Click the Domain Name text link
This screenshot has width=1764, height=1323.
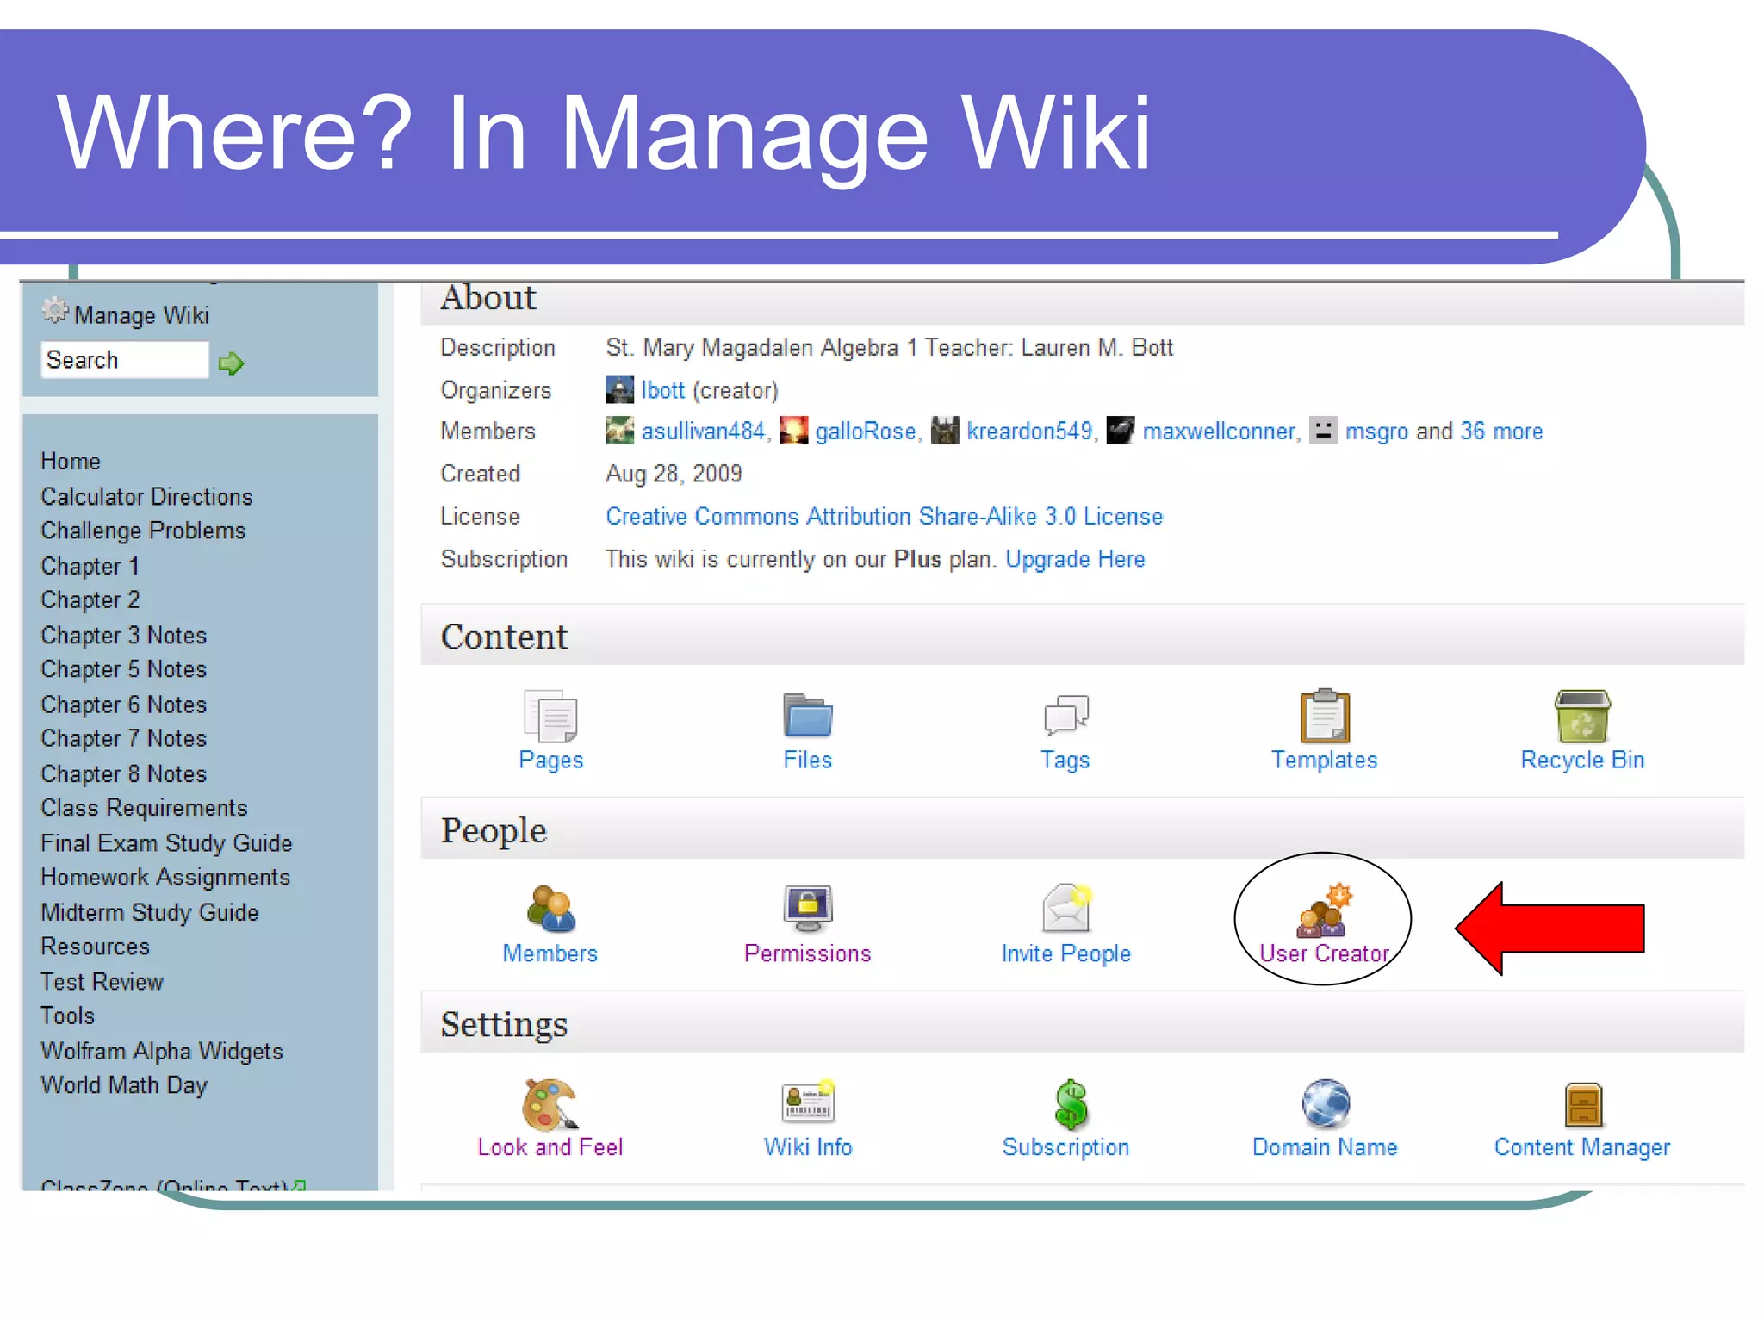tap(1325, 1148)
